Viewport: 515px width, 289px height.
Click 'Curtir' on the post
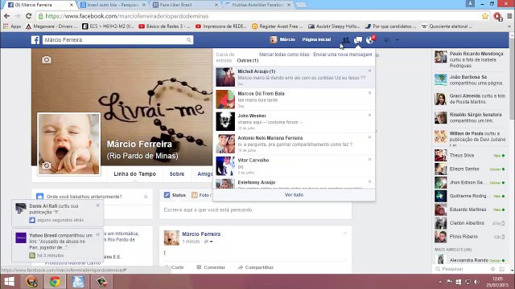pyautogui.click(x=175, y=267)
